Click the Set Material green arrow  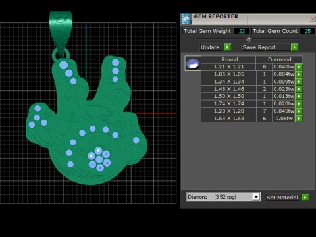coord(305,197)
